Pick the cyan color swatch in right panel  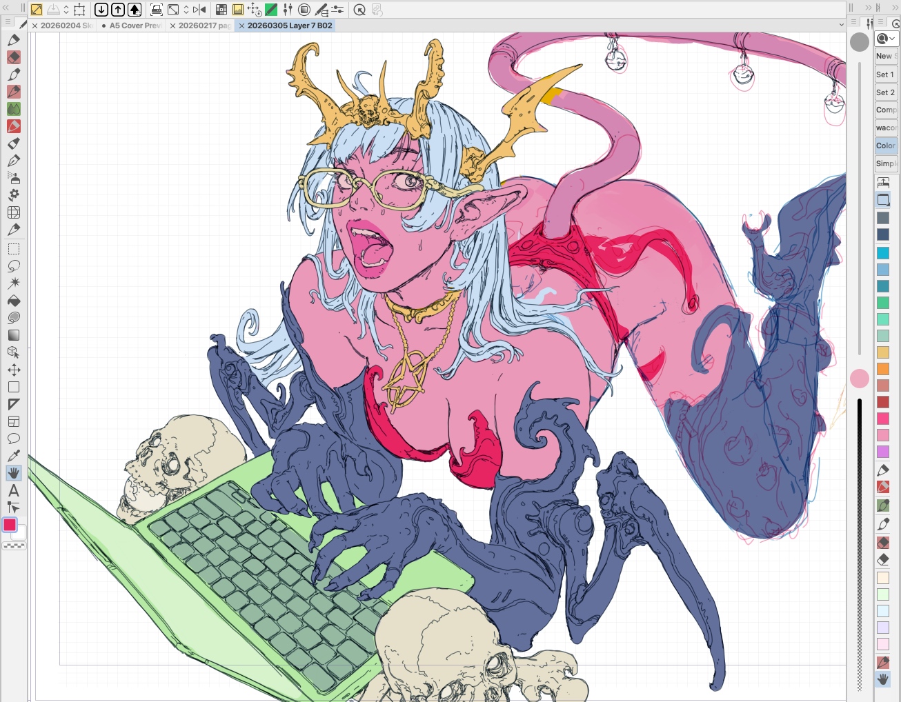click(x=883, y=253)
